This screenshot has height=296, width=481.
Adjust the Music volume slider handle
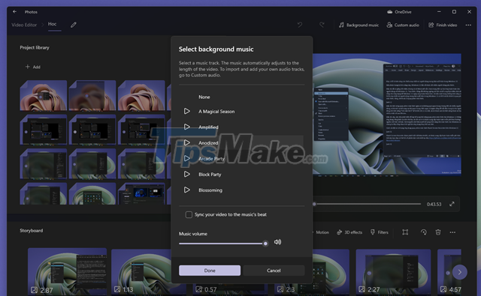tap(265, 244)
